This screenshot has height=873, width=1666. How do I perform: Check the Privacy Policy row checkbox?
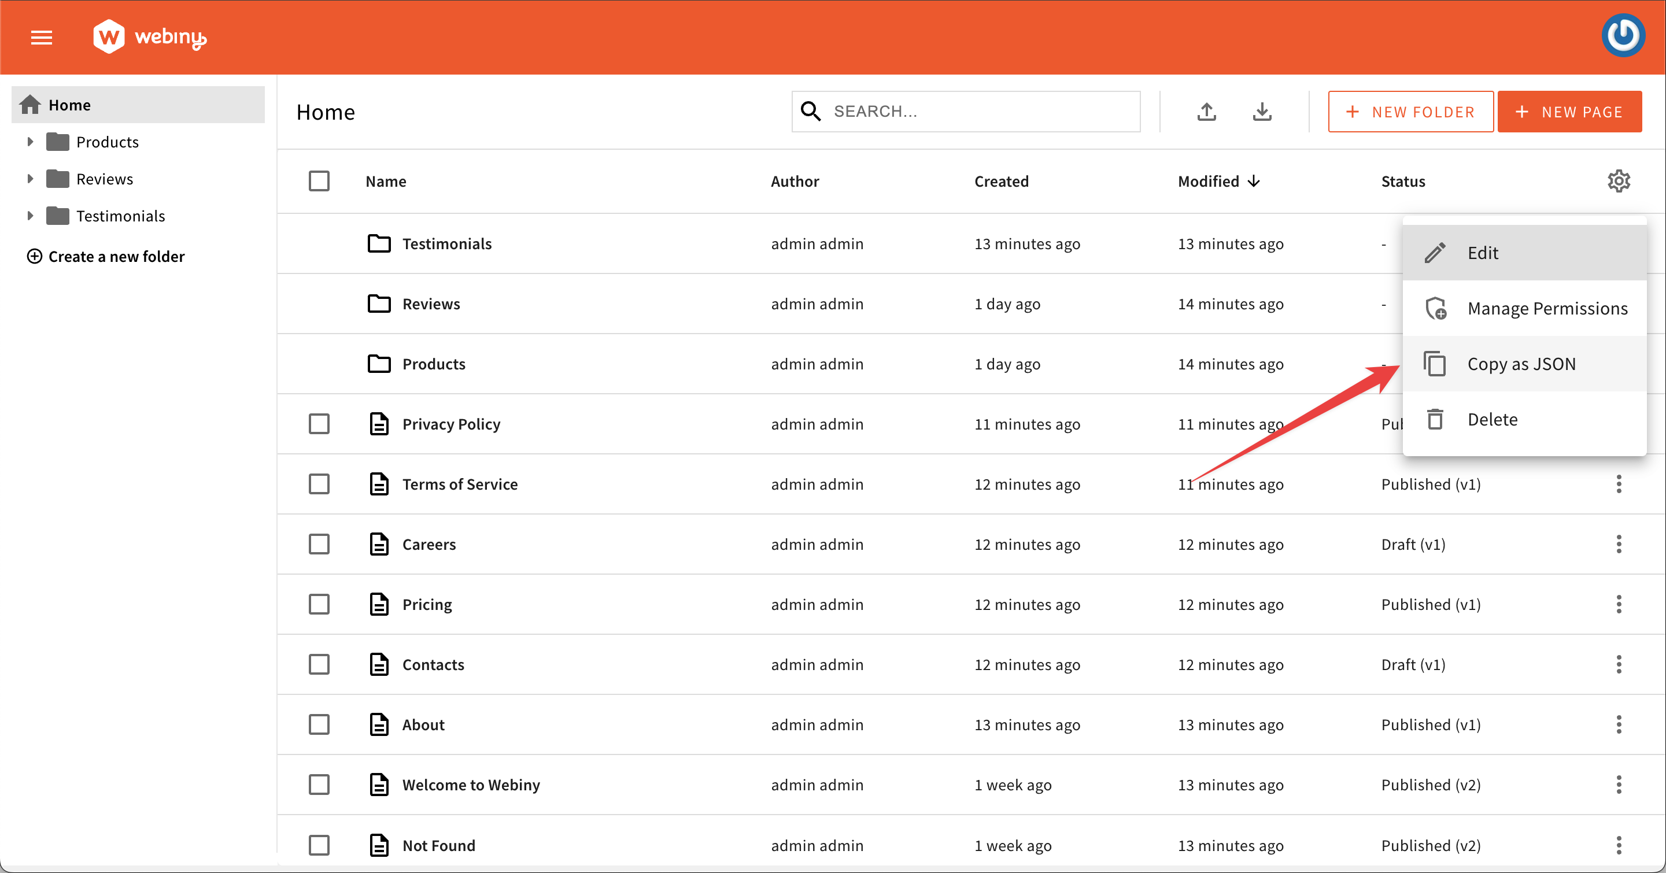coord(319,424)
